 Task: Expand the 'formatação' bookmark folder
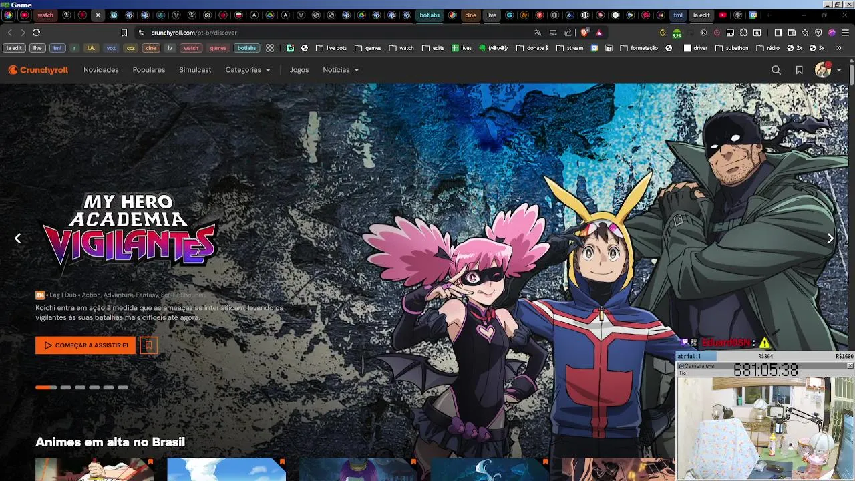[x=639, y=48]
